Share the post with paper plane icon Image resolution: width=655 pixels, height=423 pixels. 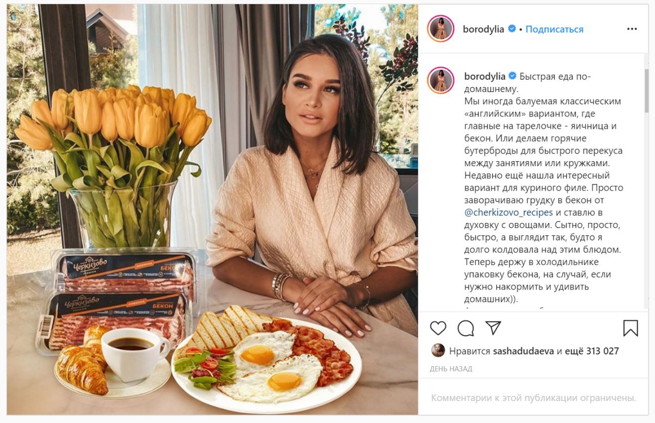coord(493,328)
